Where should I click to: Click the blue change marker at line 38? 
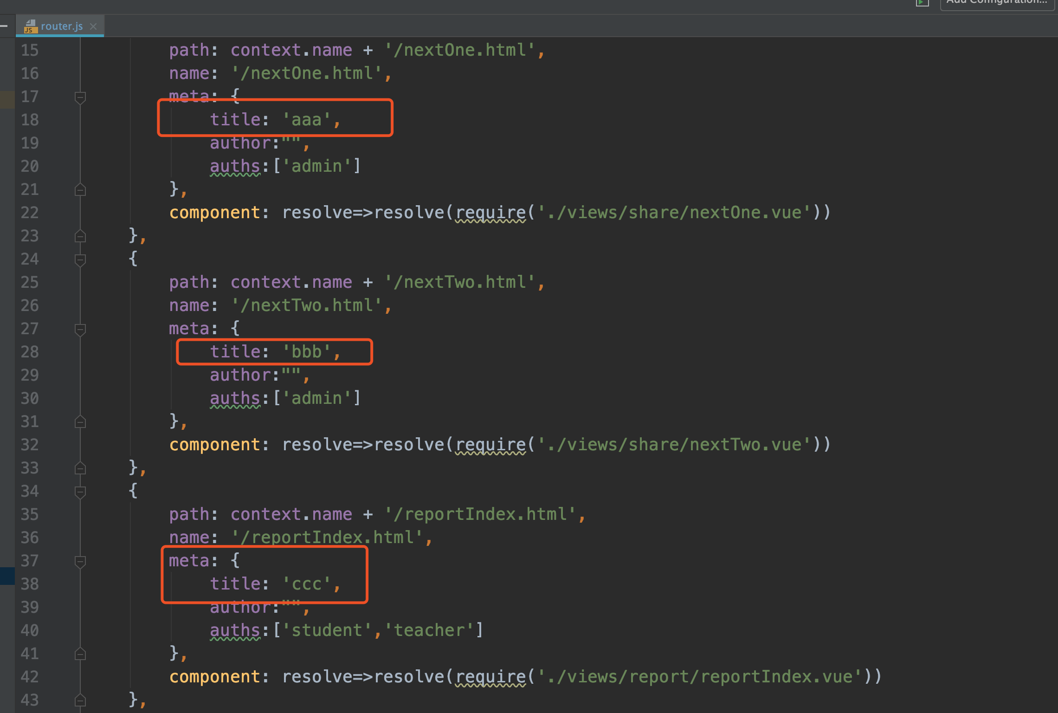[7, 576]
